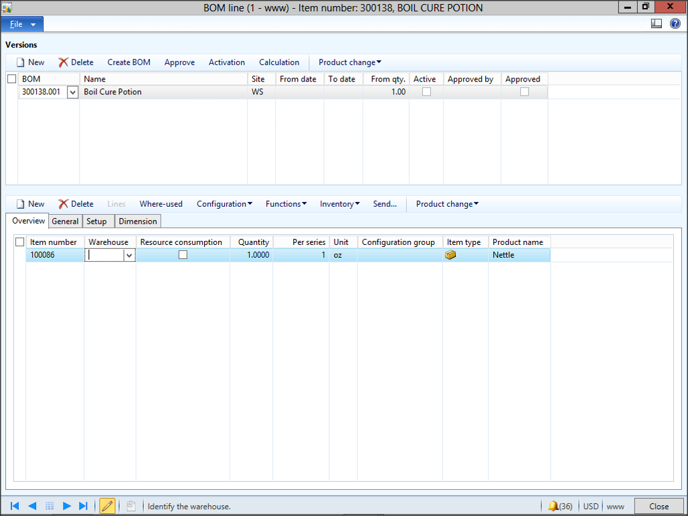This screenshot has height=516, width=688.
Task: Open the Inventory dropdown menu
Action: click(339, 203)
